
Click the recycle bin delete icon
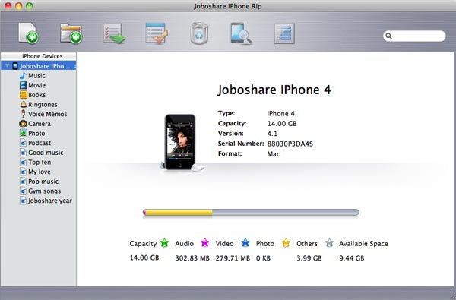[x=199, y=33]
